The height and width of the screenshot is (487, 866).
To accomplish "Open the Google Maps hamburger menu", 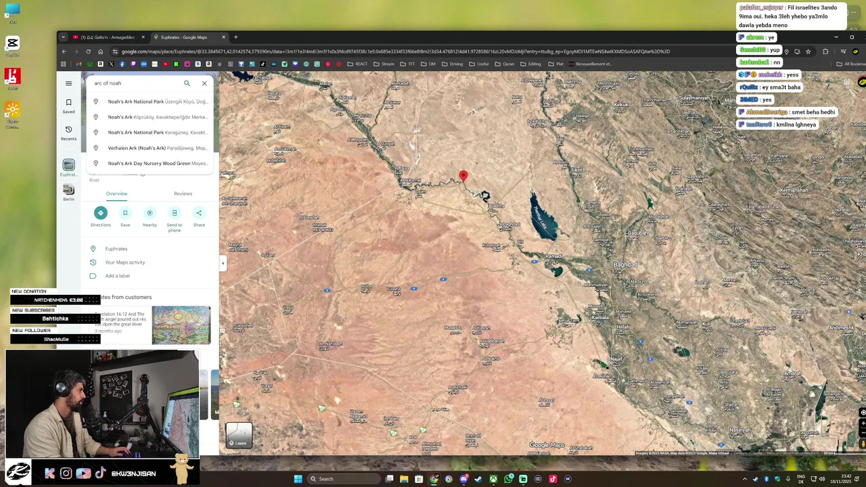I will point(68,83).
